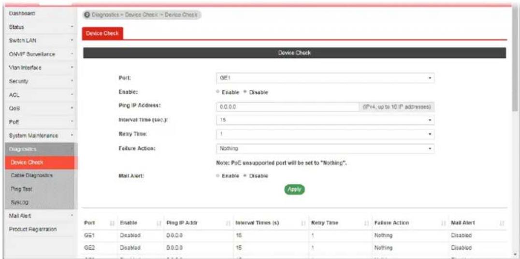520x259 pixels.
Task: Expand the Mail Alert menu
Action: click(42, 216)
